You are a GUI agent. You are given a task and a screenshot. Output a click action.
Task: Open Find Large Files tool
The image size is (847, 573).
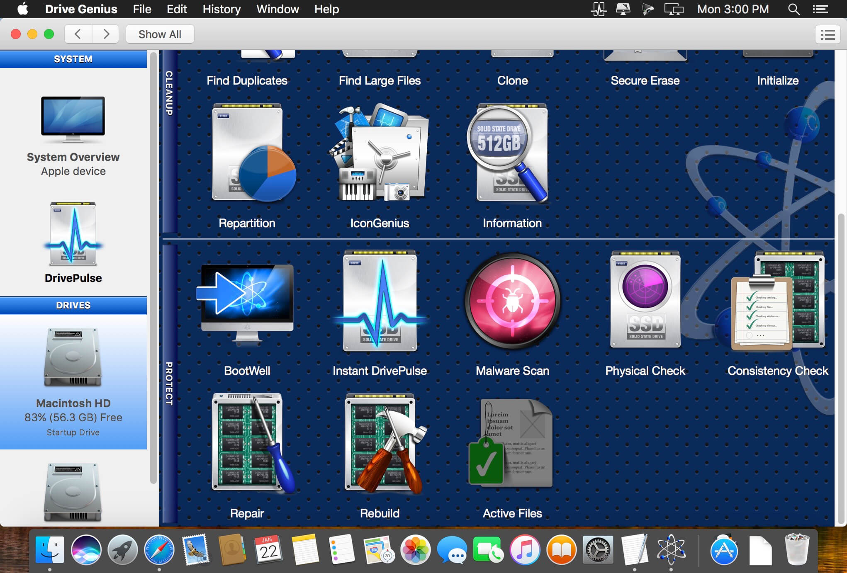click(380, 80)
